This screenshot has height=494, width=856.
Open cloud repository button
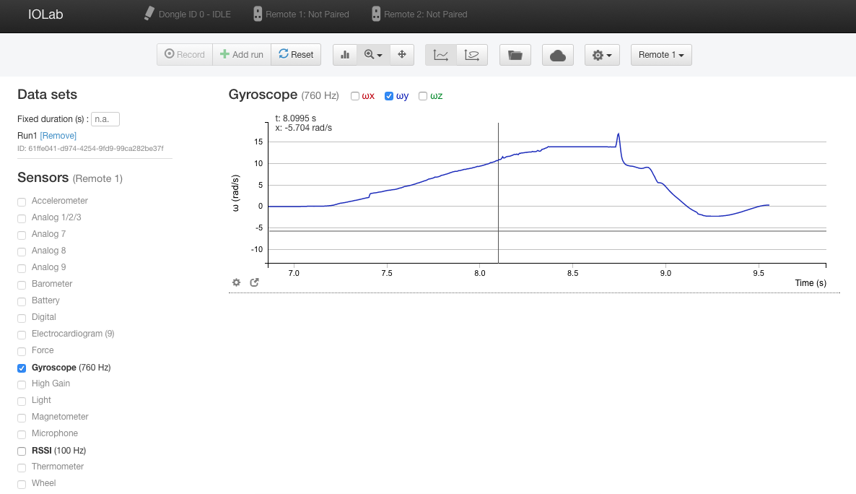(x=557, y=55)
